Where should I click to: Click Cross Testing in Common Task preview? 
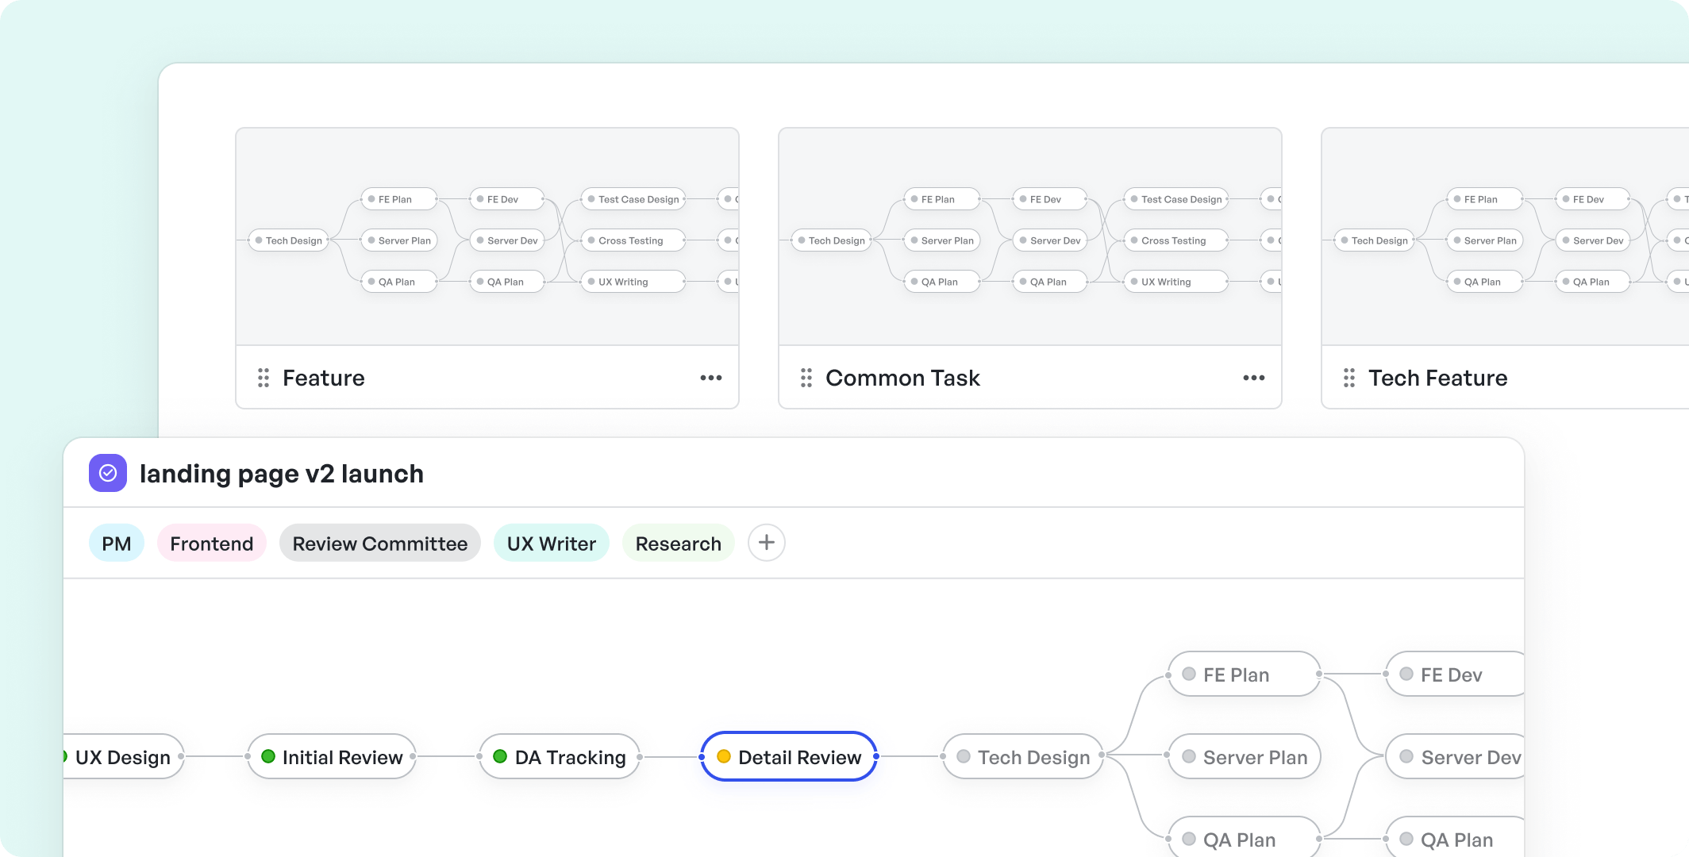1176,240
